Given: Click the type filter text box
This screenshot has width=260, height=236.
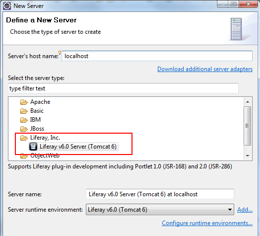Looking at the screenshot, I should click(123, 88).
